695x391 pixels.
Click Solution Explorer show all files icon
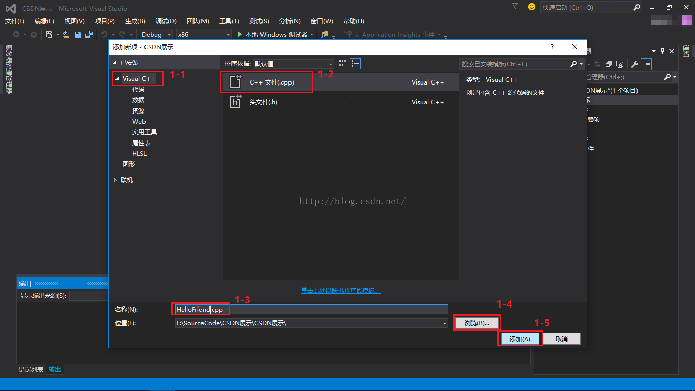620,64
